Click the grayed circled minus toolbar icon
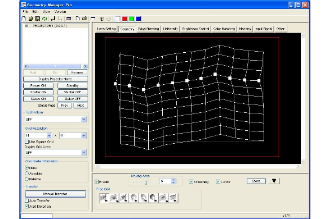 coord(109,19)
